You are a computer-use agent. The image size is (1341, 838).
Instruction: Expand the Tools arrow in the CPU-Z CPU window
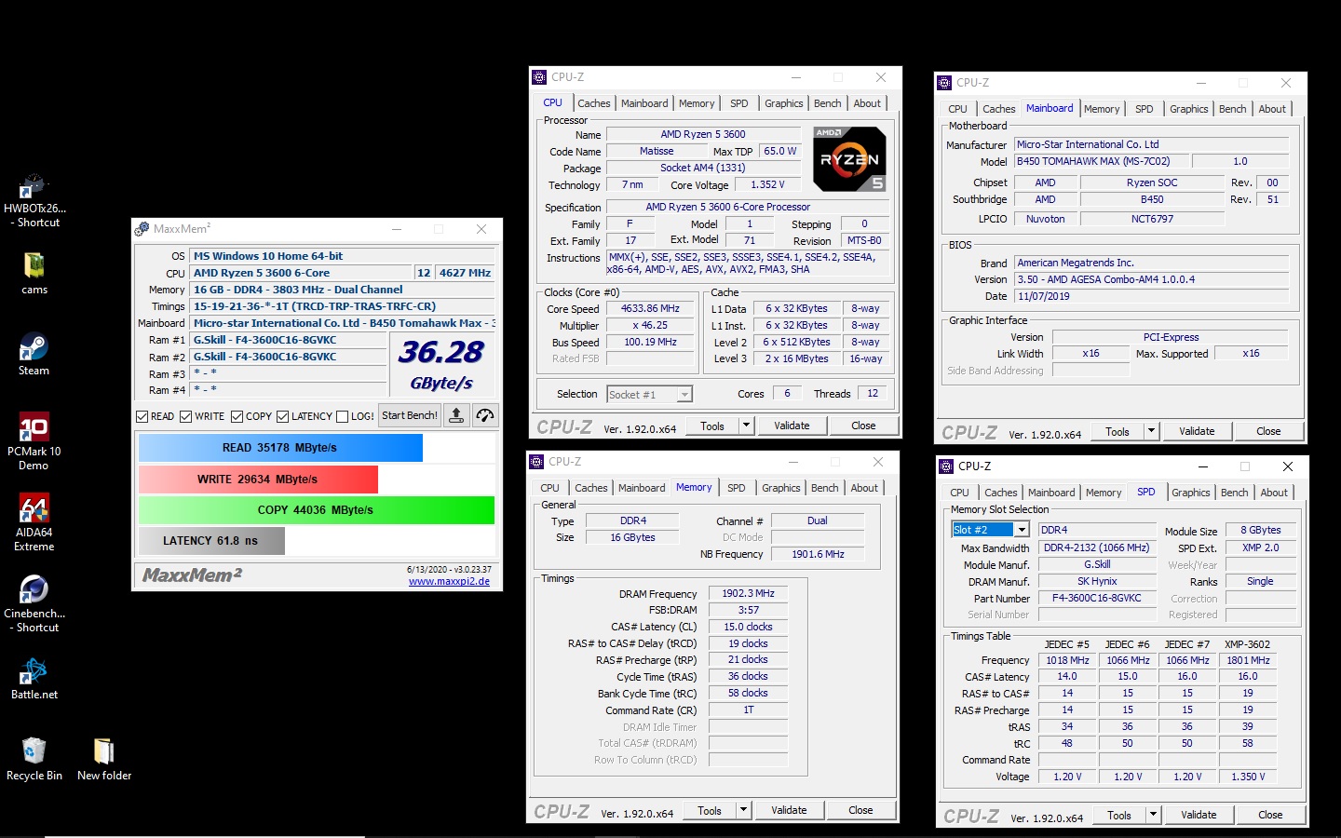point(745,426)
